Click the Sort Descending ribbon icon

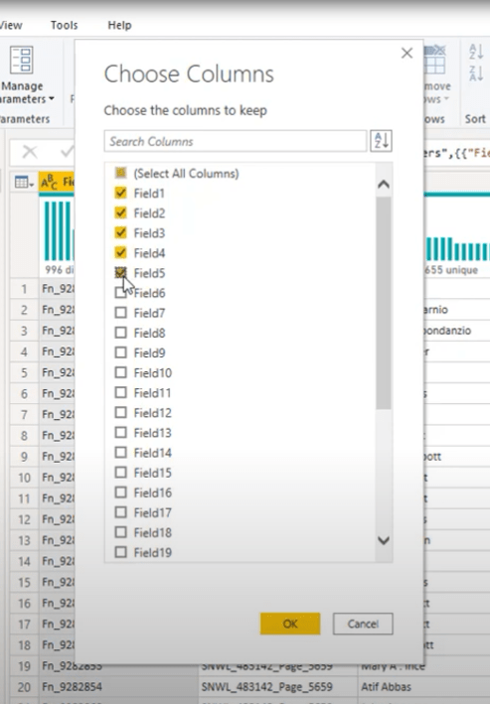(476, 72)
